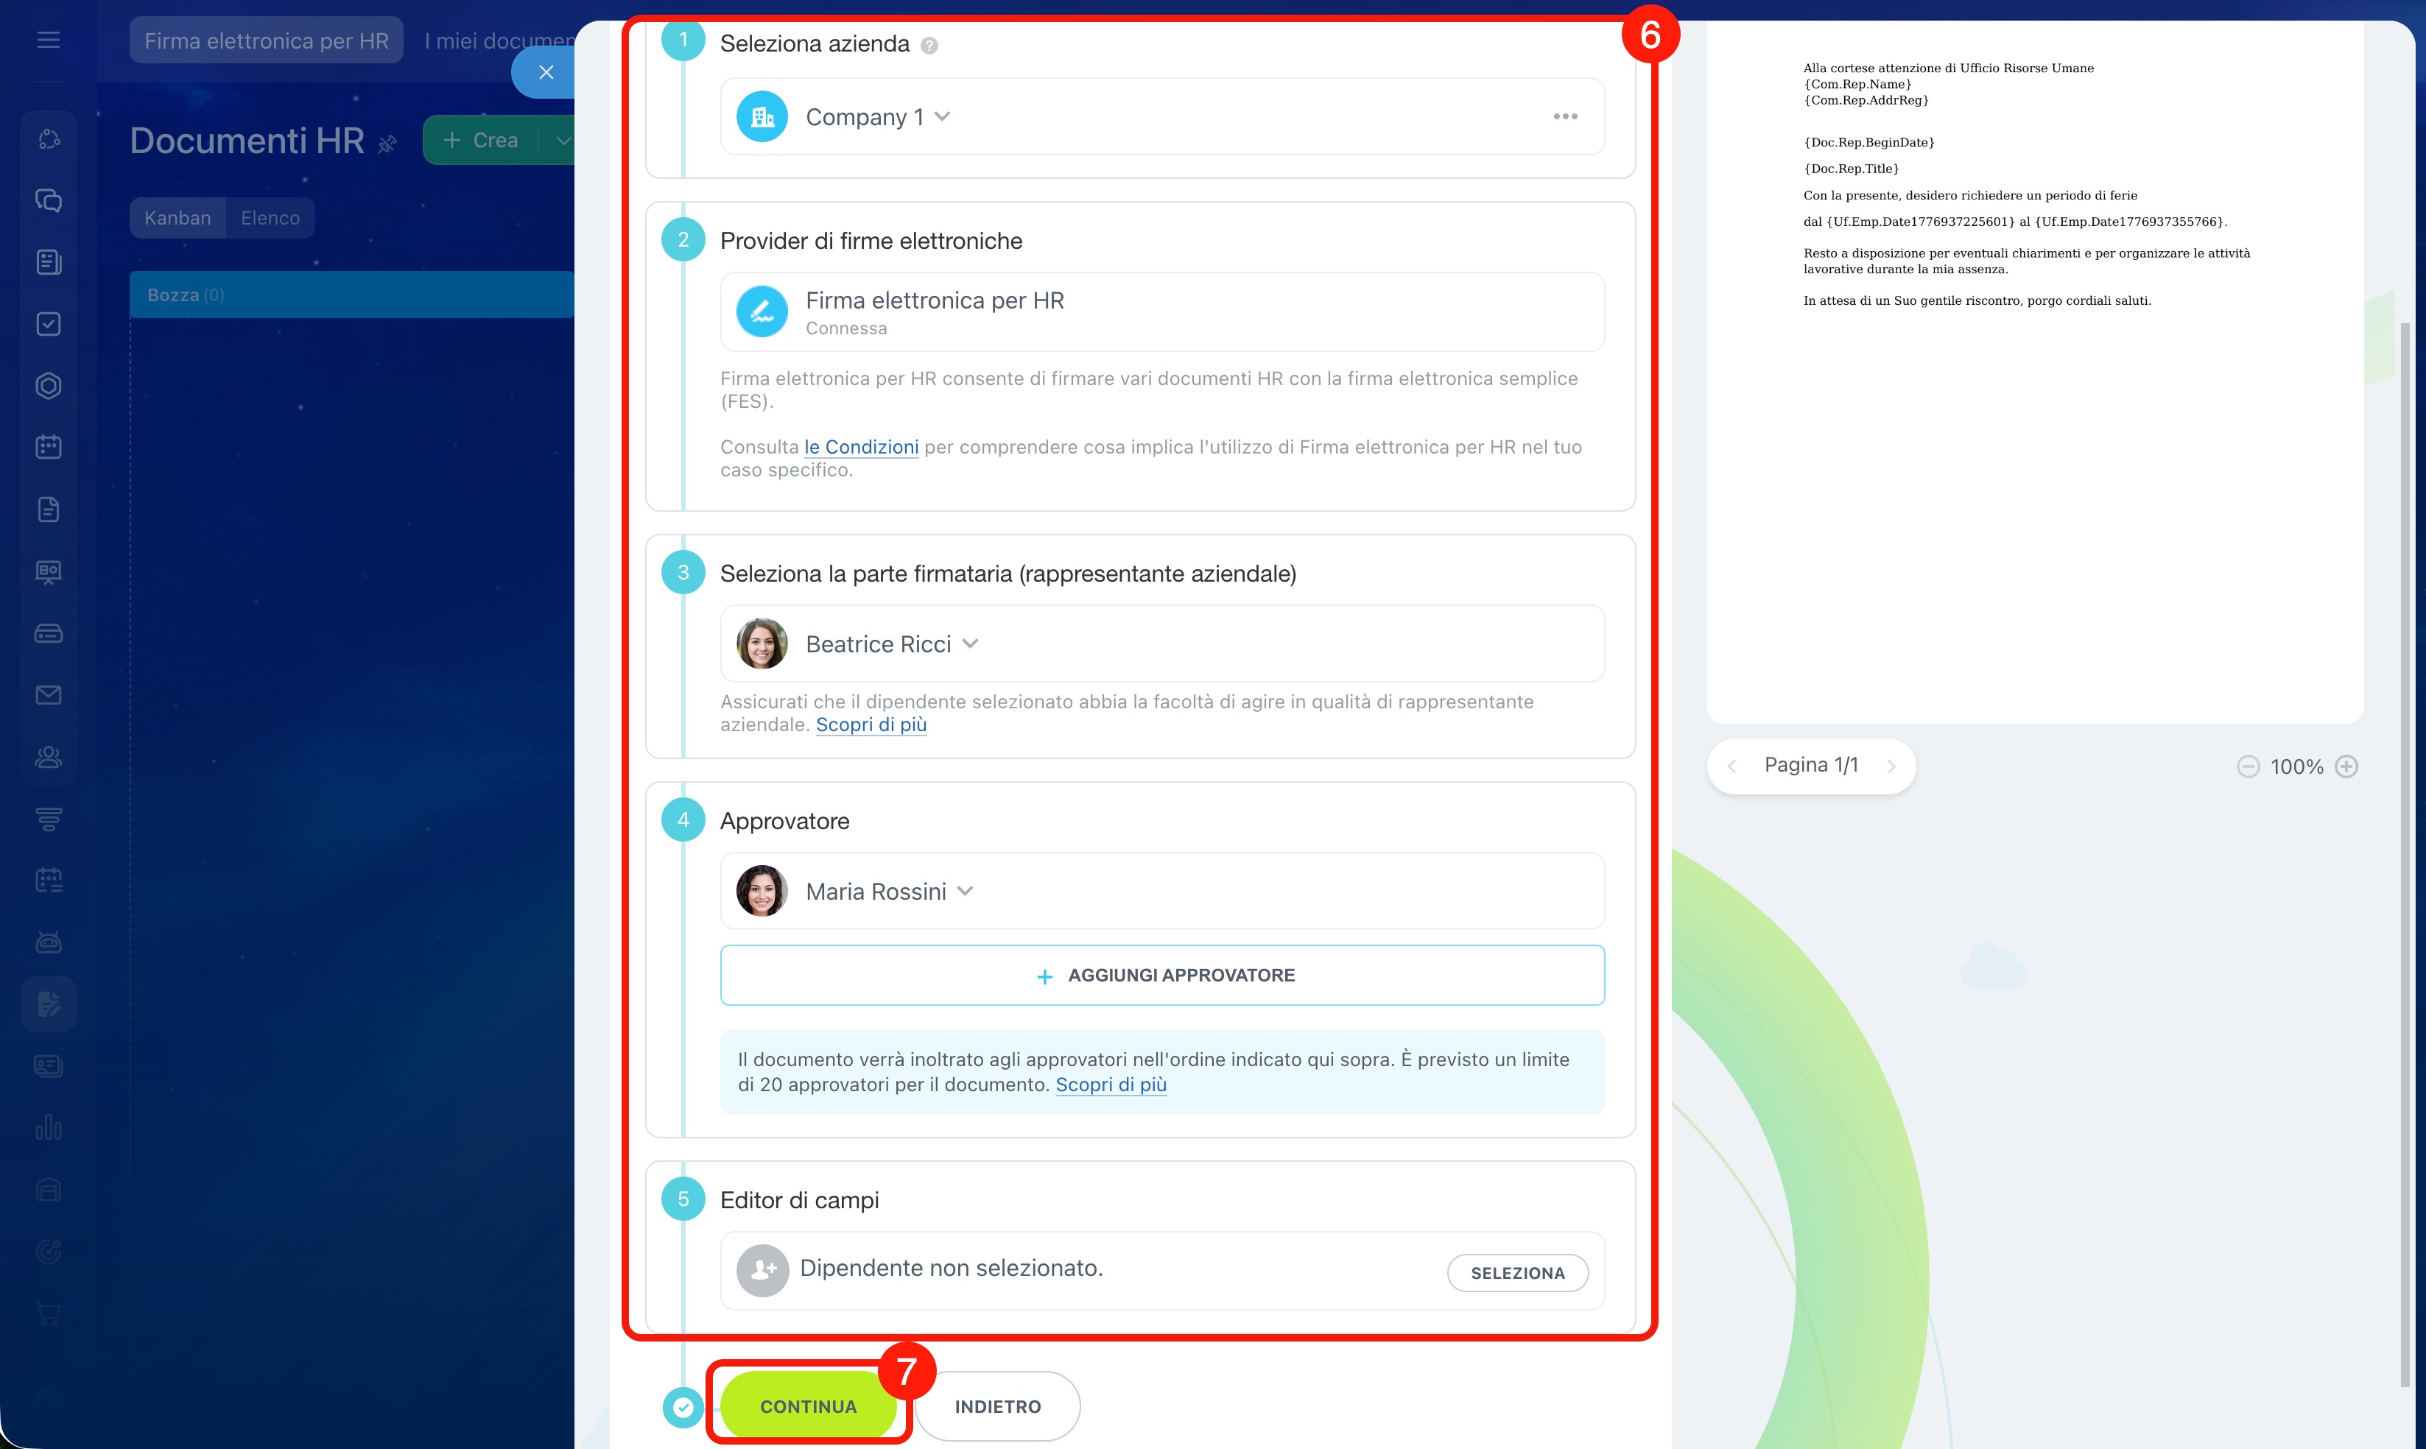Open the mail icon in the left sidebar
The height and width of the screenshot is (1449, 2426).
[48, 695]
